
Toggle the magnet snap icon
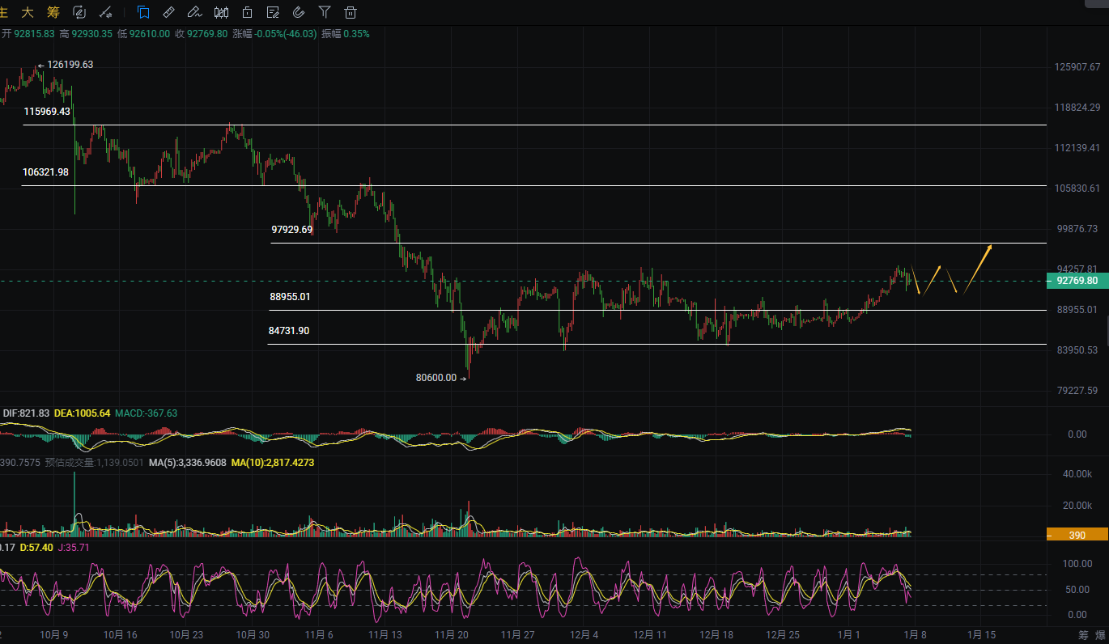tap(298, 12)
